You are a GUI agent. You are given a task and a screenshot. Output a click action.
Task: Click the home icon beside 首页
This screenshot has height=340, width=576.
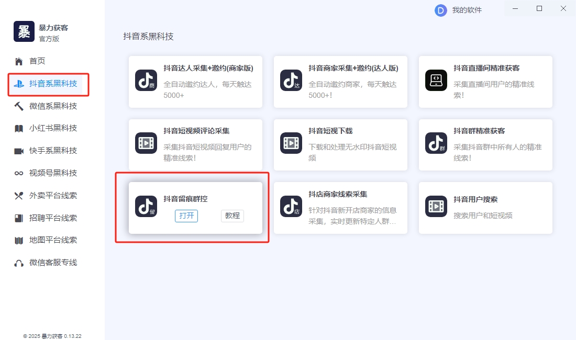coord(19,61)
